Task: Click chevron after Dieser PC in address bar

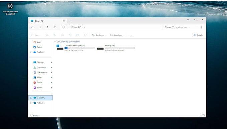Action: [84, 27]
